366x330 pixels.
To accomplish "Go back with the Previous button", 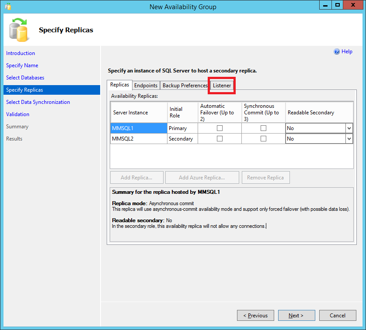I will point(255,316).
